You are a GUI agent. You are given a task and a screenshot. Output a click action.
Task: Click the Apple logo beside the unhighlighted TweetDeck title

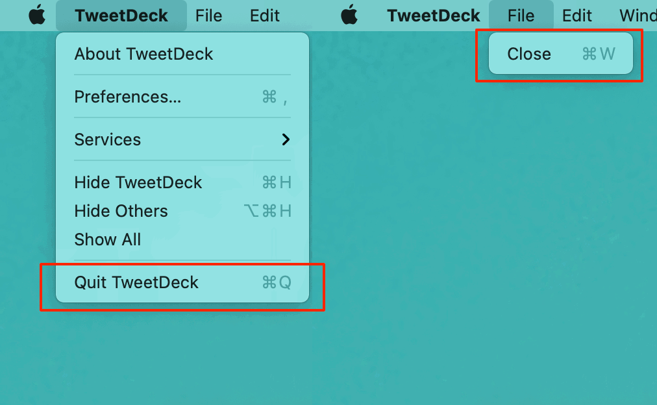349,15
